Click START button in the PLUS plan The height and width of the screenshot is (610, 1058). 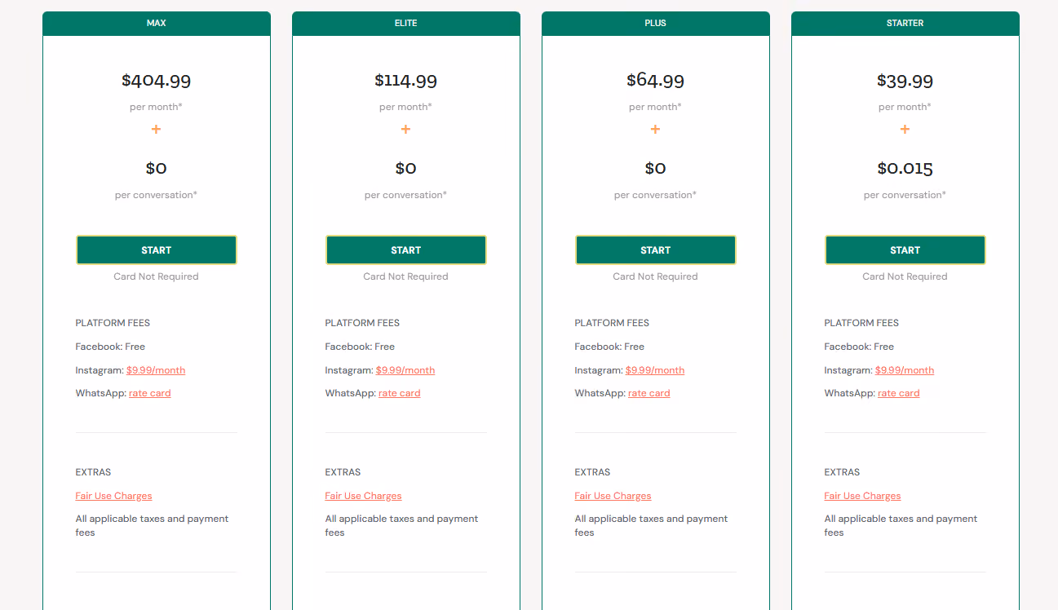coord(655,250)
